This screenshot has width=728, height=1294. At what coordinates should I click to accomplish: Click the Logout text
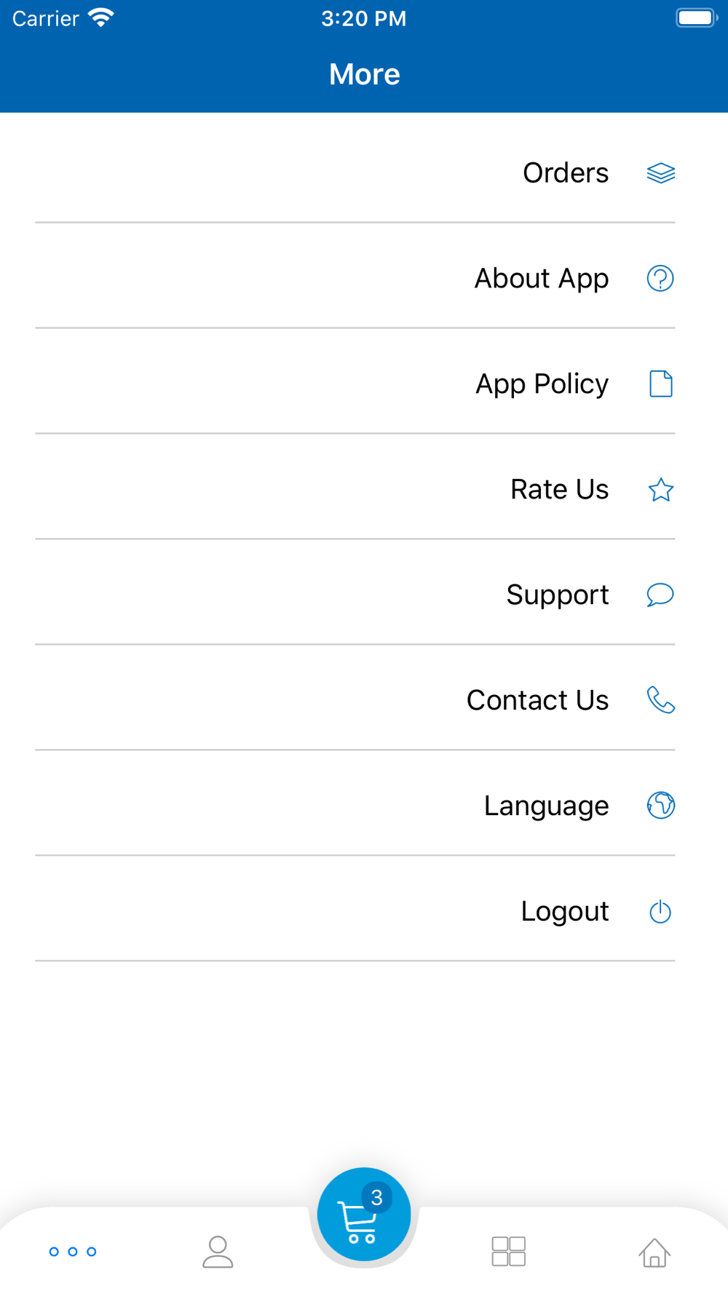[x=565, y=911]
